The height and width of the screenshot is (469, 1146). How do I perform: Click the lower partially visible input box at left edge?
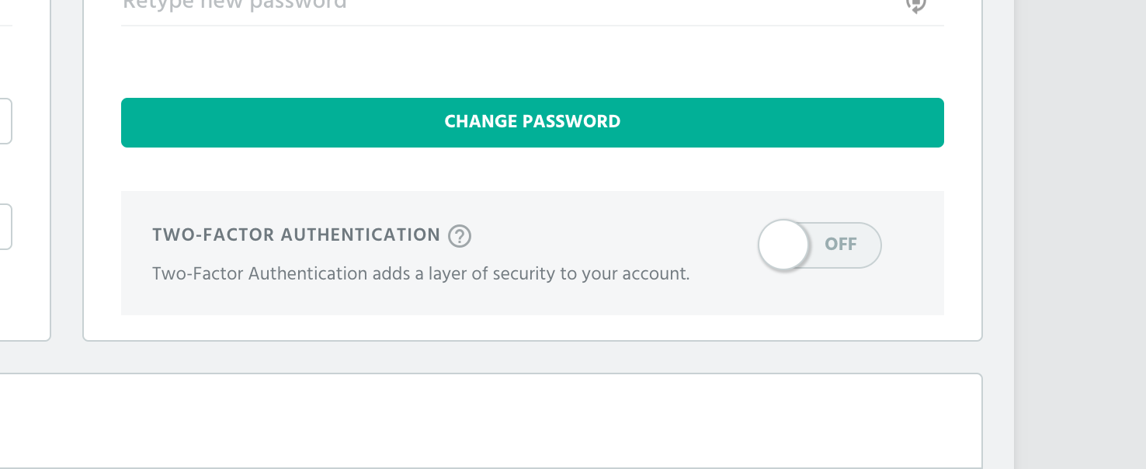(x=5, y=227)
